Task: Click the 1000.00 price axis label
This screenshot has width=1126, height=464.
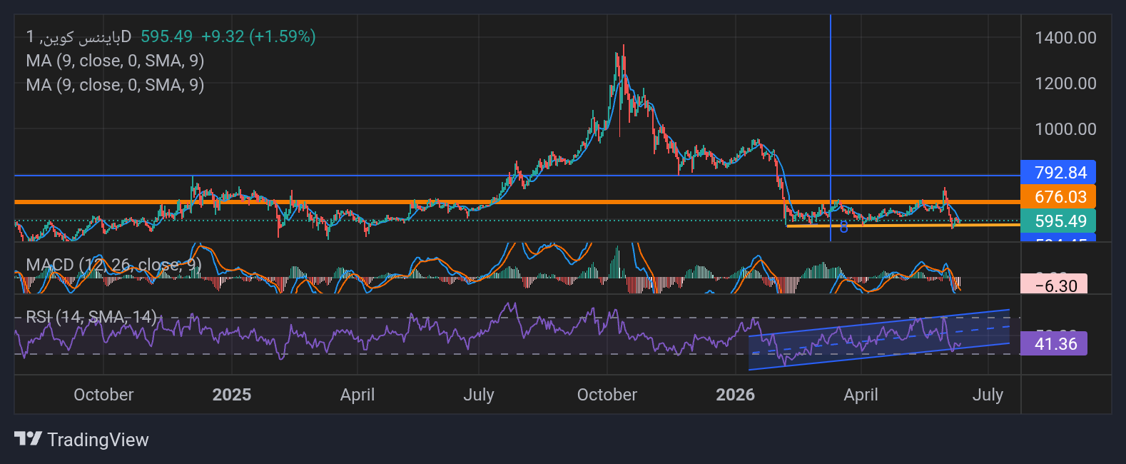Action: pos(1065,129)
